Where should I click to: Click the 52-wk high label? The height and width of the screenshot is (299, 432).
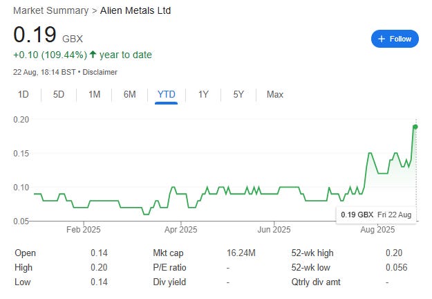tap(312, 253)
